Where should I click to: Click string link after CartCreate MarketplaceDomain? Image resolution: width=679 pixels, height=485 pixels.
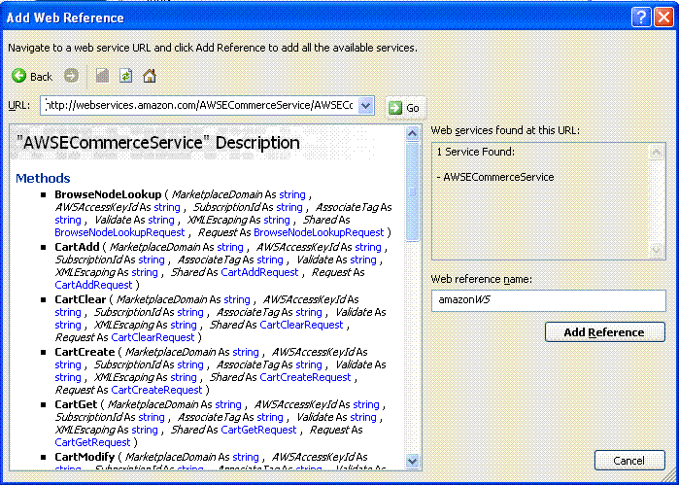tap(246, 352)
